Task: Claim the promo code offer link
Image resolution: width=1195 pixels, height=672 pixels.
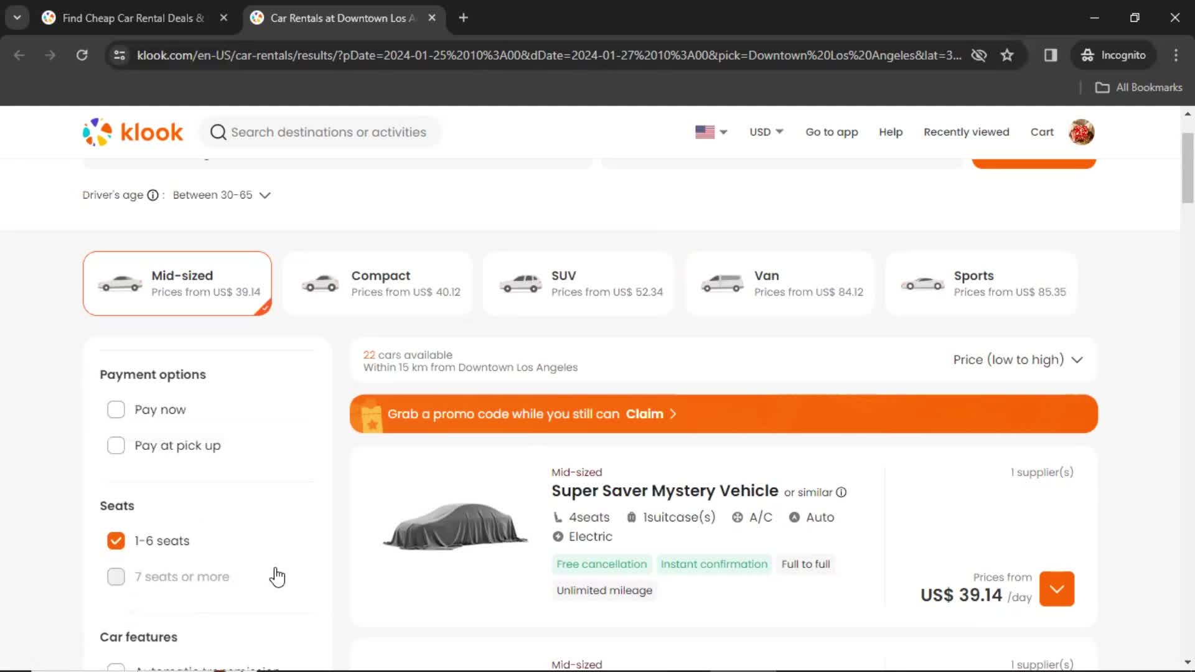Action: click(x=652, y=414)
